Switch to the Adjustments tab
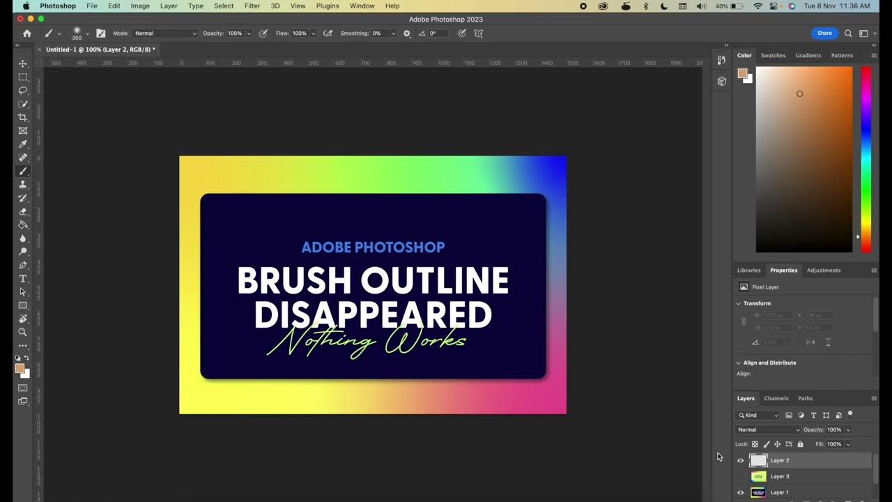The width and height of the screenshot is (892, 502). pyautogui.click(x=824, y=270)
